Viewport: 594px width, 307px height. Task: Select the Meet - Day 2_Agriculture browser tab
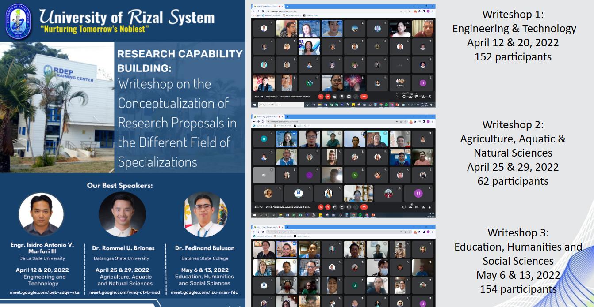pyautogui.click(x=268, y=116)
